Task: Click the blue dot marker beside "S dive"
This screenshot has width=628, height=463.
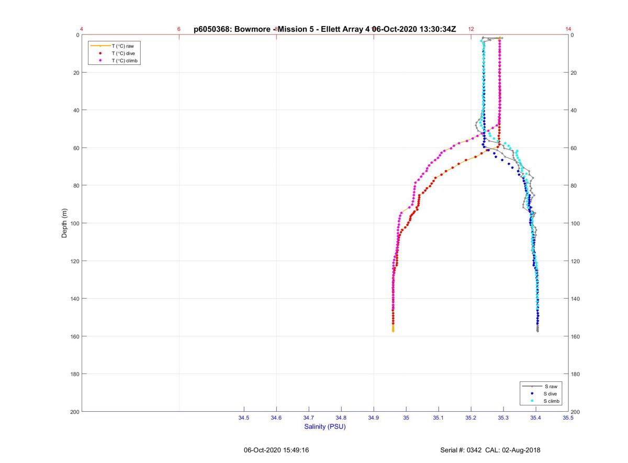Action: 532,393
